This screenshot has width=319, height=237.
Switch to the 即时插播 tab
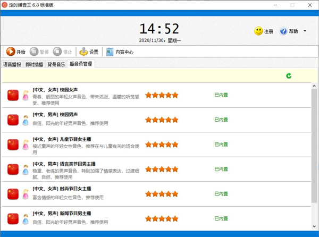coord(34,64)
